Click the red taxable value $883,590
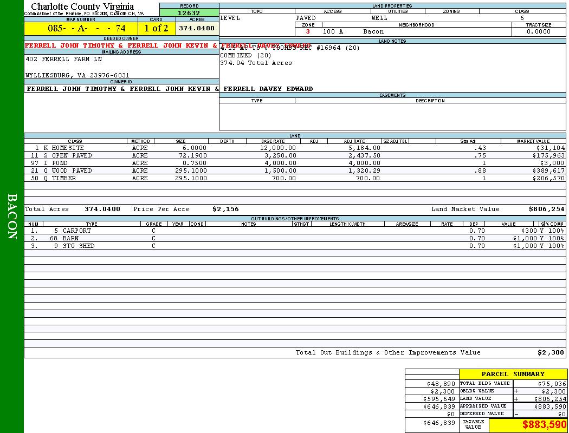Image resolution: width=569 pixels, height=433 pixels. [x=544, y=425]
